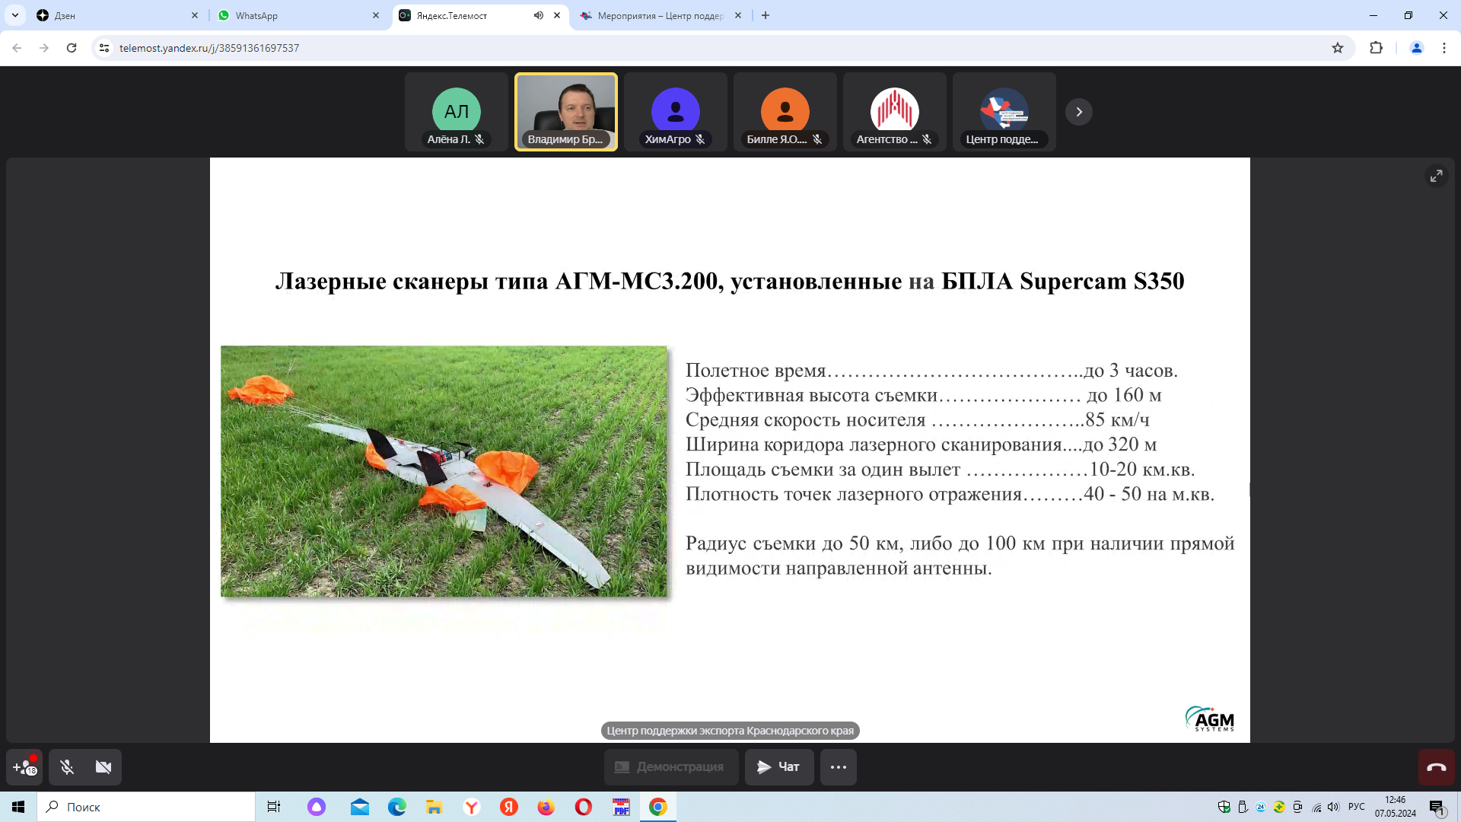Toggle the microphone mute button
Viewport: 1461px width, 822px height.
point(67,766)
